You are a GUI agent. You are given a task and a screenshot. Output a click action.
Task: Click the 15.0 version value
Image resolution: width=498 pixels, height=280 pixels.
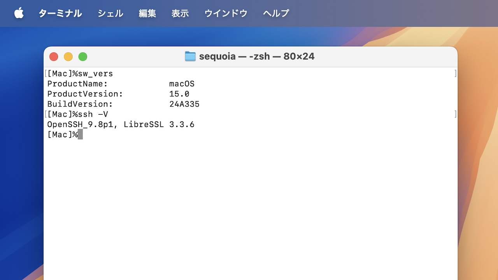pyautogui.click(x=179, y=94)
